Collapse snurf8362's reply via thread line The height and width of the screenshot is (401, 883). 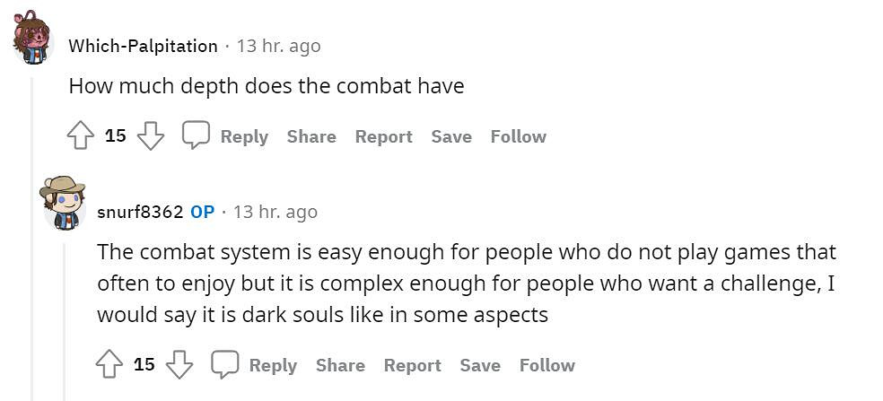pos(63,314)
